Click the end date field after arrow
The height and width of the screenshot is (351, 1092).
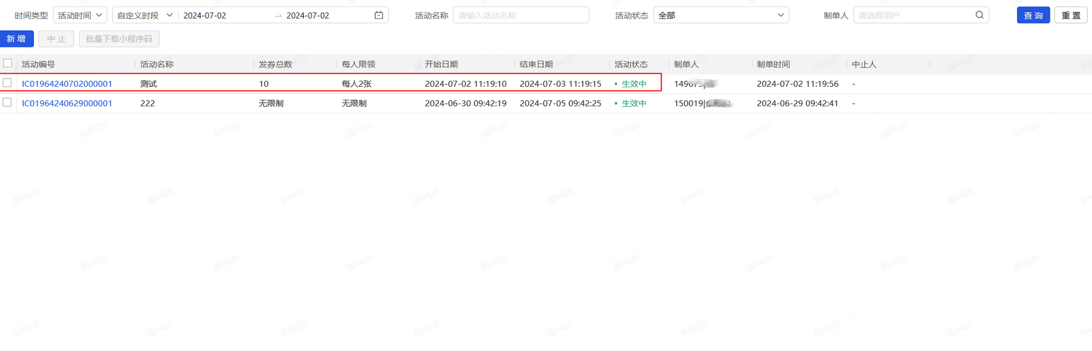coord(308,15)
